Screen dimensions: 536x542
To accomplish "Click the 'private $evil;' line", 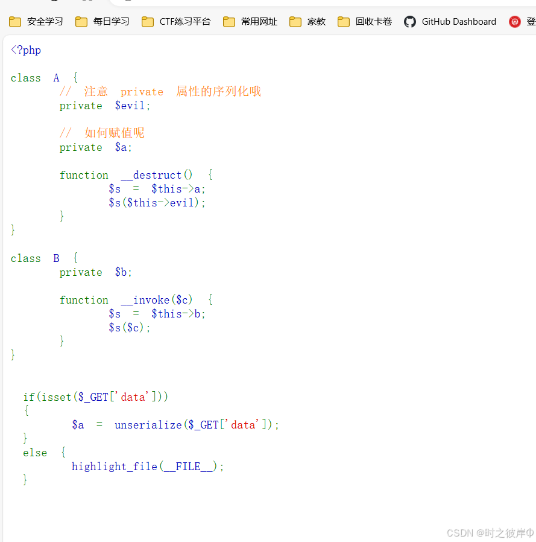I will pyautogui.click(x=105, y=106).
